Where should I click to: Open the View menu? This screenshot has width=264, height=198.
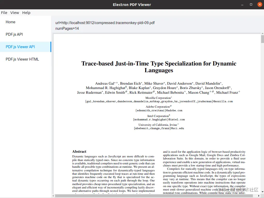[15, 13]
